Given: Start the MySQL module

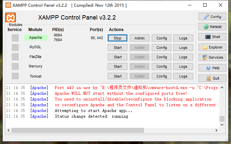Looking at the screenshot, I should (x=118, y=48).
